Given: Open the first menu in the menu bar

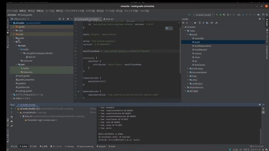Looking at the screenshot, I should [12, 11].
